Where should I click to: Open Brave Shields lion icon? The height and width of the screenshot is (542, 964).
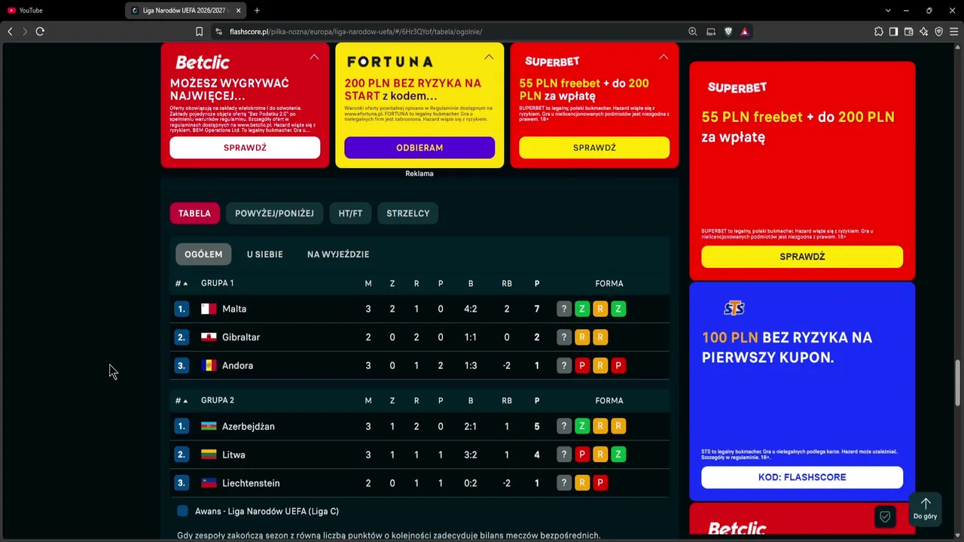(x=728, y=32)
